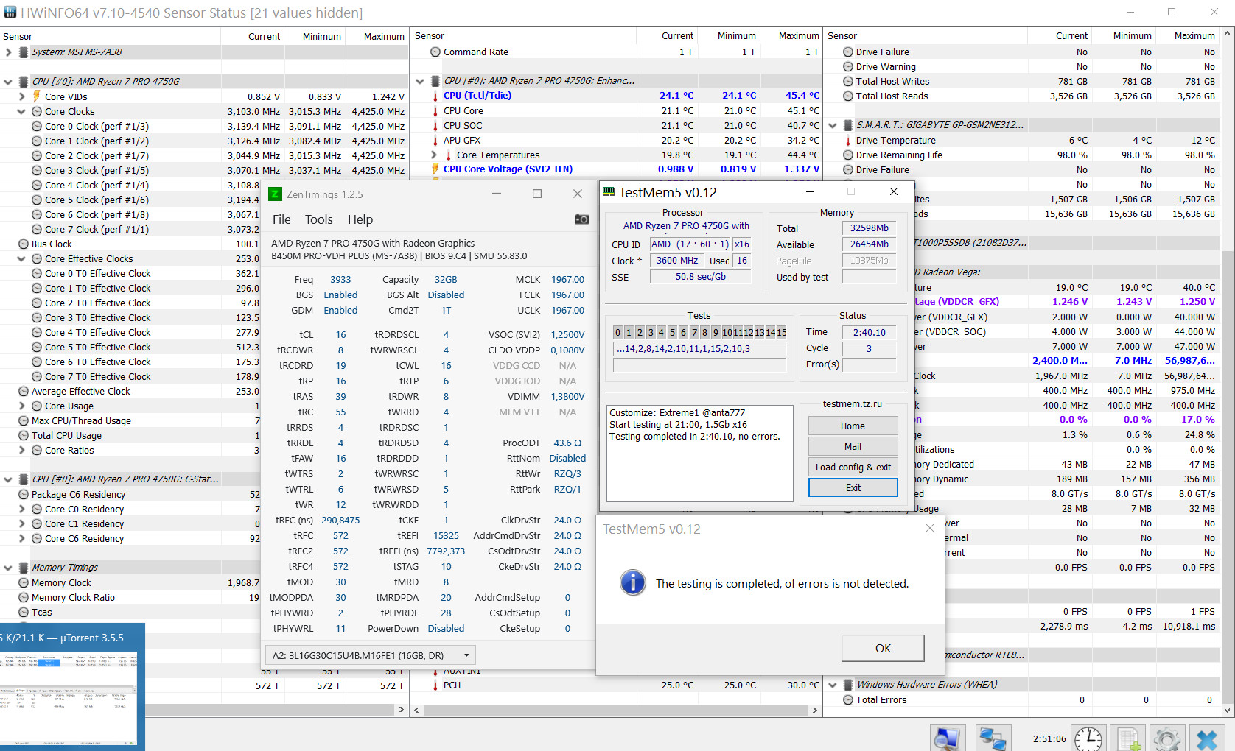
Task: Open the Help menu in ZenTimings
Action: tap(360, 219)
